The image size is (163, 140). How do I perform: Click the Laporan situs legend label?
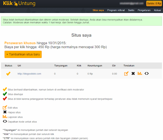(15, 117)
